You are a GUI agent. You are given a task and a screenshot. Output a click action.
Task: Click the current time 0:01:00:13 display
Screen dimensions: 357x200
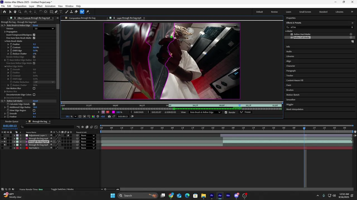[x=10, y=126]
